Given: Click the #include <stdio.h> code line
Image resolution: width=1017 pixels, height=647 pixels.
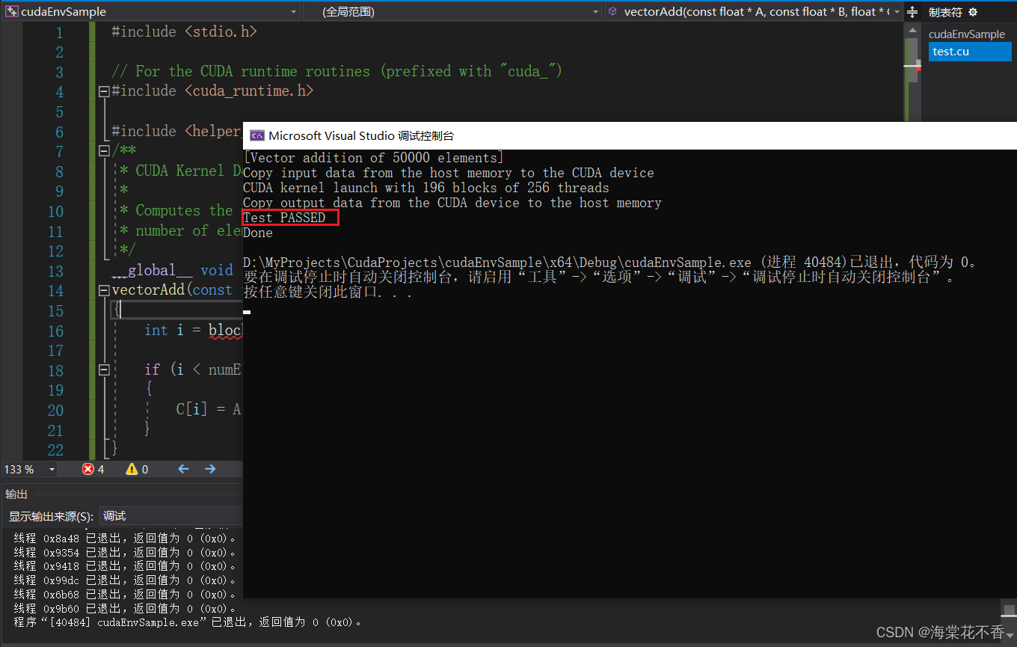Looking at the screenshot, I should coord(184,31).
